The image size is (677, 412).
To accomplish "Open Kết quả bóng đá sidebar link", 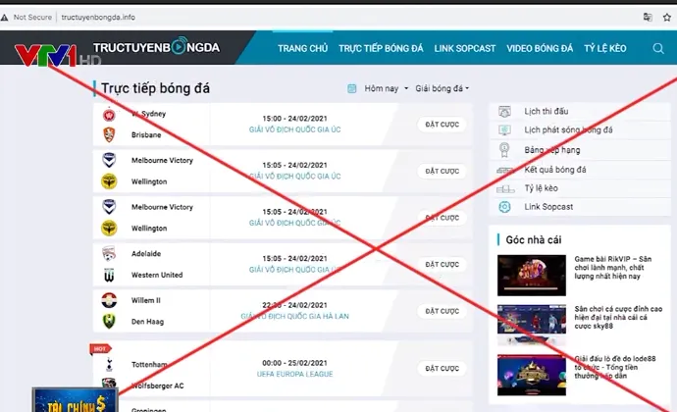I will pos(555,170).
